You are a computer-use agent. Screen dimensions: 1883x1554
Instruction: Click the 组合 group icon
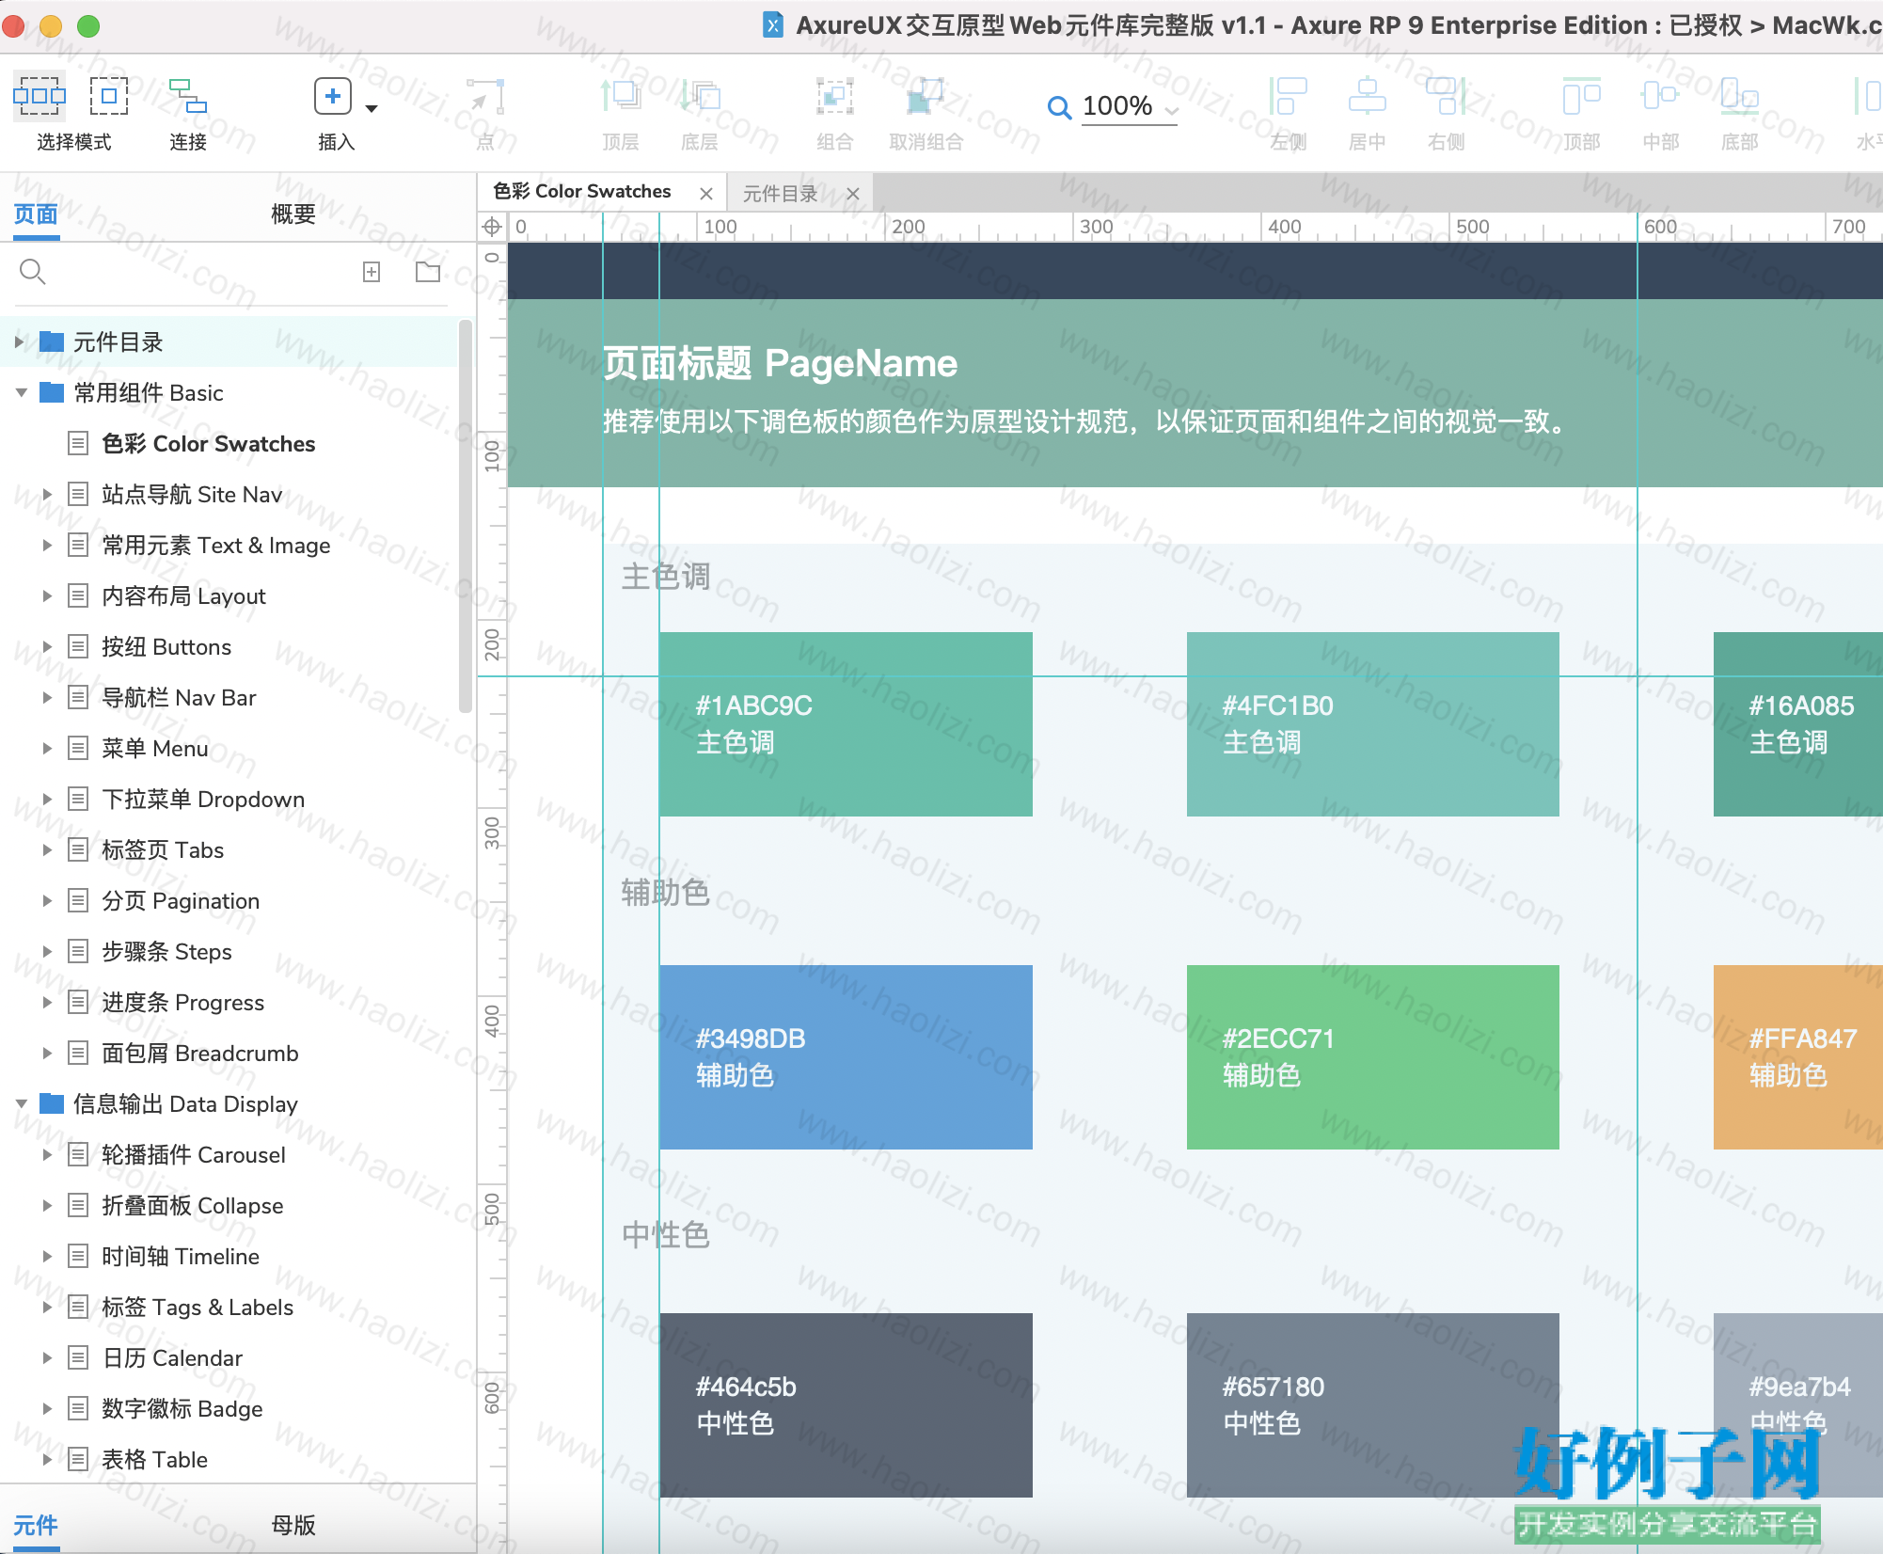pyautogui.click(x=834, y=96)
